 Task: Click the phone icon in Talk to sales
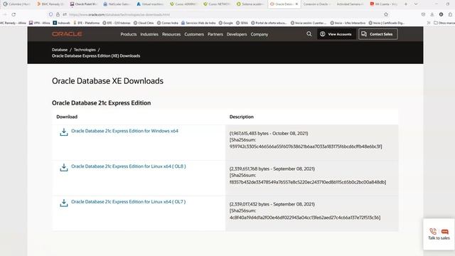pos(433,231)
